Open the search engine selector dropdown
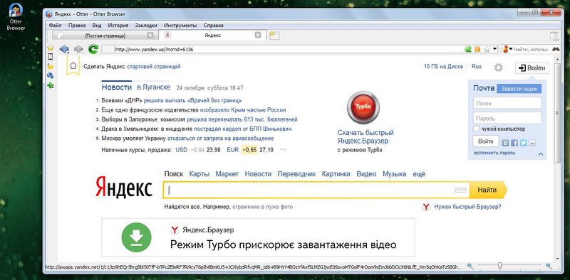Screen dimensions: 570x280 (x=507, y=49)
